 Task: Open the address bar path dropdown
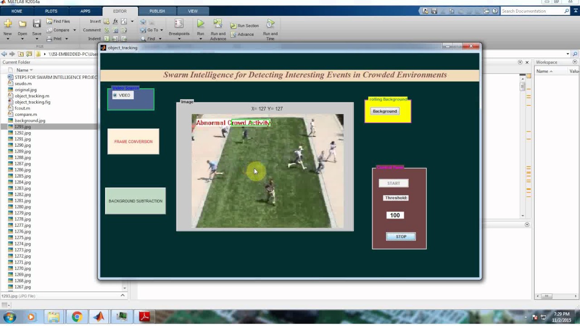click(x=568, y=54)
